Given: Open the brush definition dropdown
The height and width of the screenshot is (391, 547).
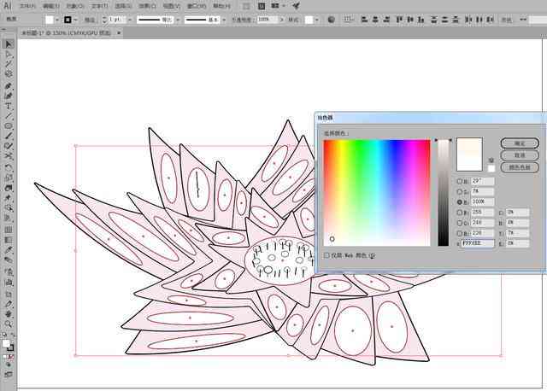Looking at the screenshot, I should pos(224,20).
